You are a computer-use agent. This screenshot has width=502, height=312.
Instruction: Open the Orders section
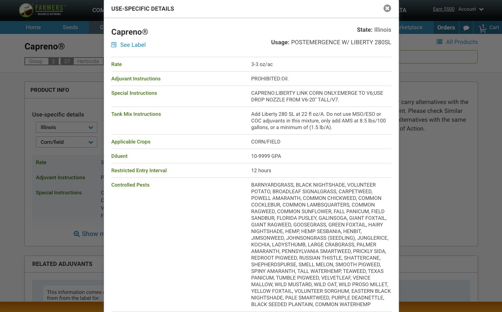[446, 27]
